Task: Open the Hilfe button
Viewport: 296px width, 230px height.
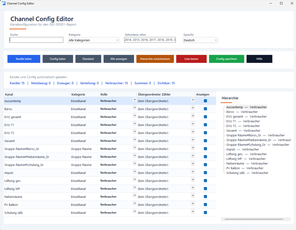Action: tap(259, 59)
